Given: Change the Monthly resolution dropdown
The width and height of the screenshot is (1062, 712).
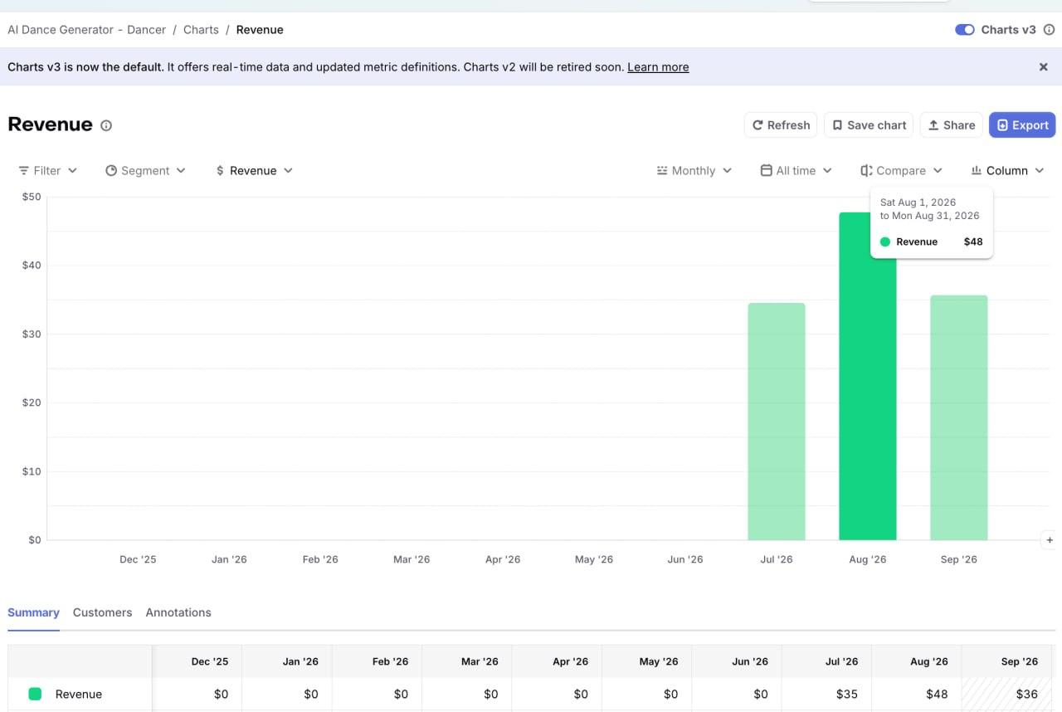Looking at the screenshot, I should pos(694,171).
